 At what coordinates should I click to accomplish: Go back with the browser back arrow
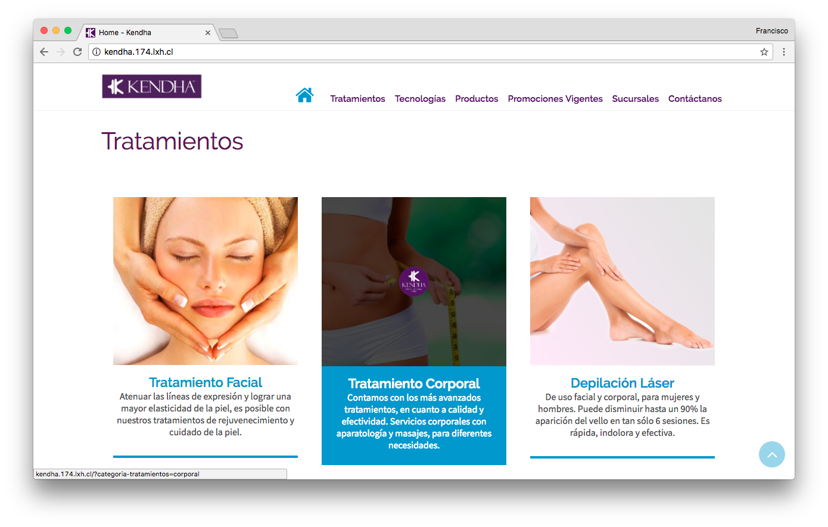[44, 52]
